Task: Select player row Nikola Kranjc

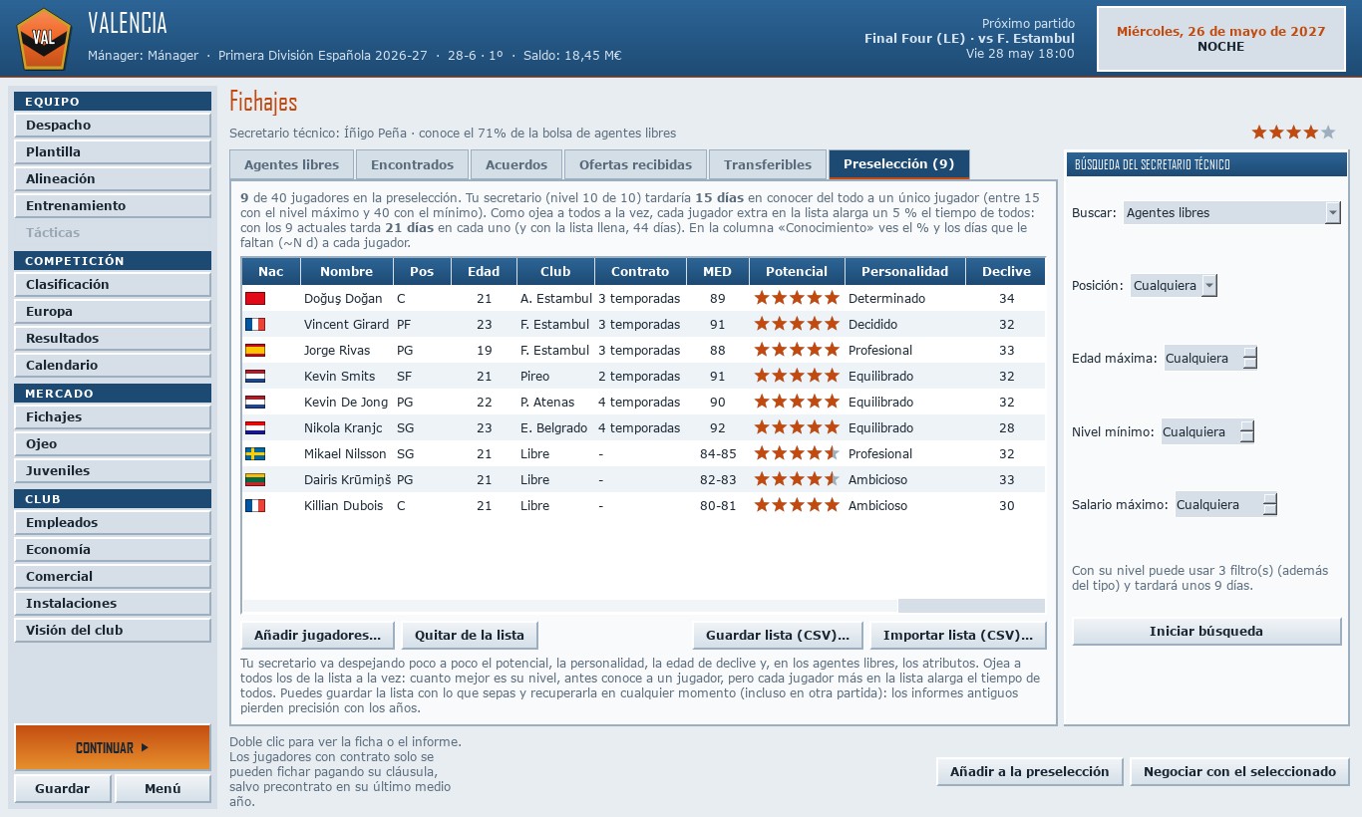Action: (x=643, y=427)
